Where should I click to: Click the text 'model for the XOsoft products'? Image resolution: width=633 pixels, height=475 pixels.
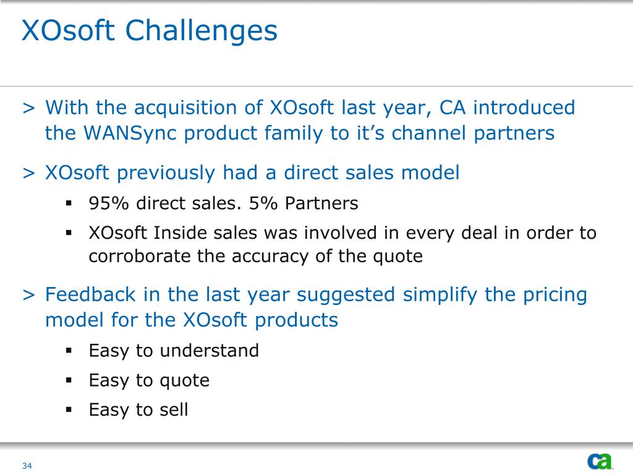[192, 320]
